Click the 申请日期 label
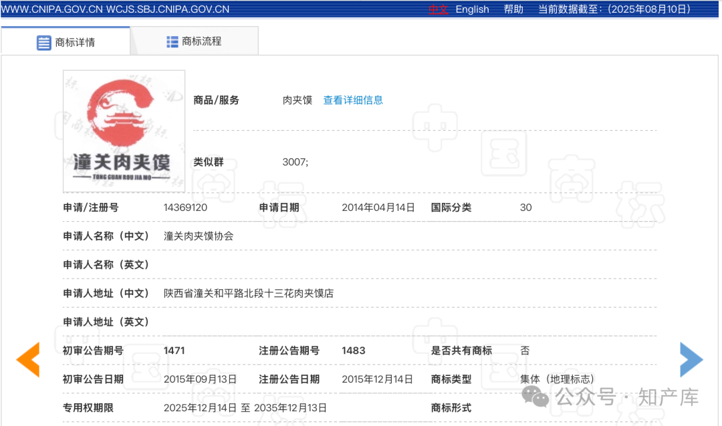Viewport: 722px width, 426px height. click(x=279, y=208)
